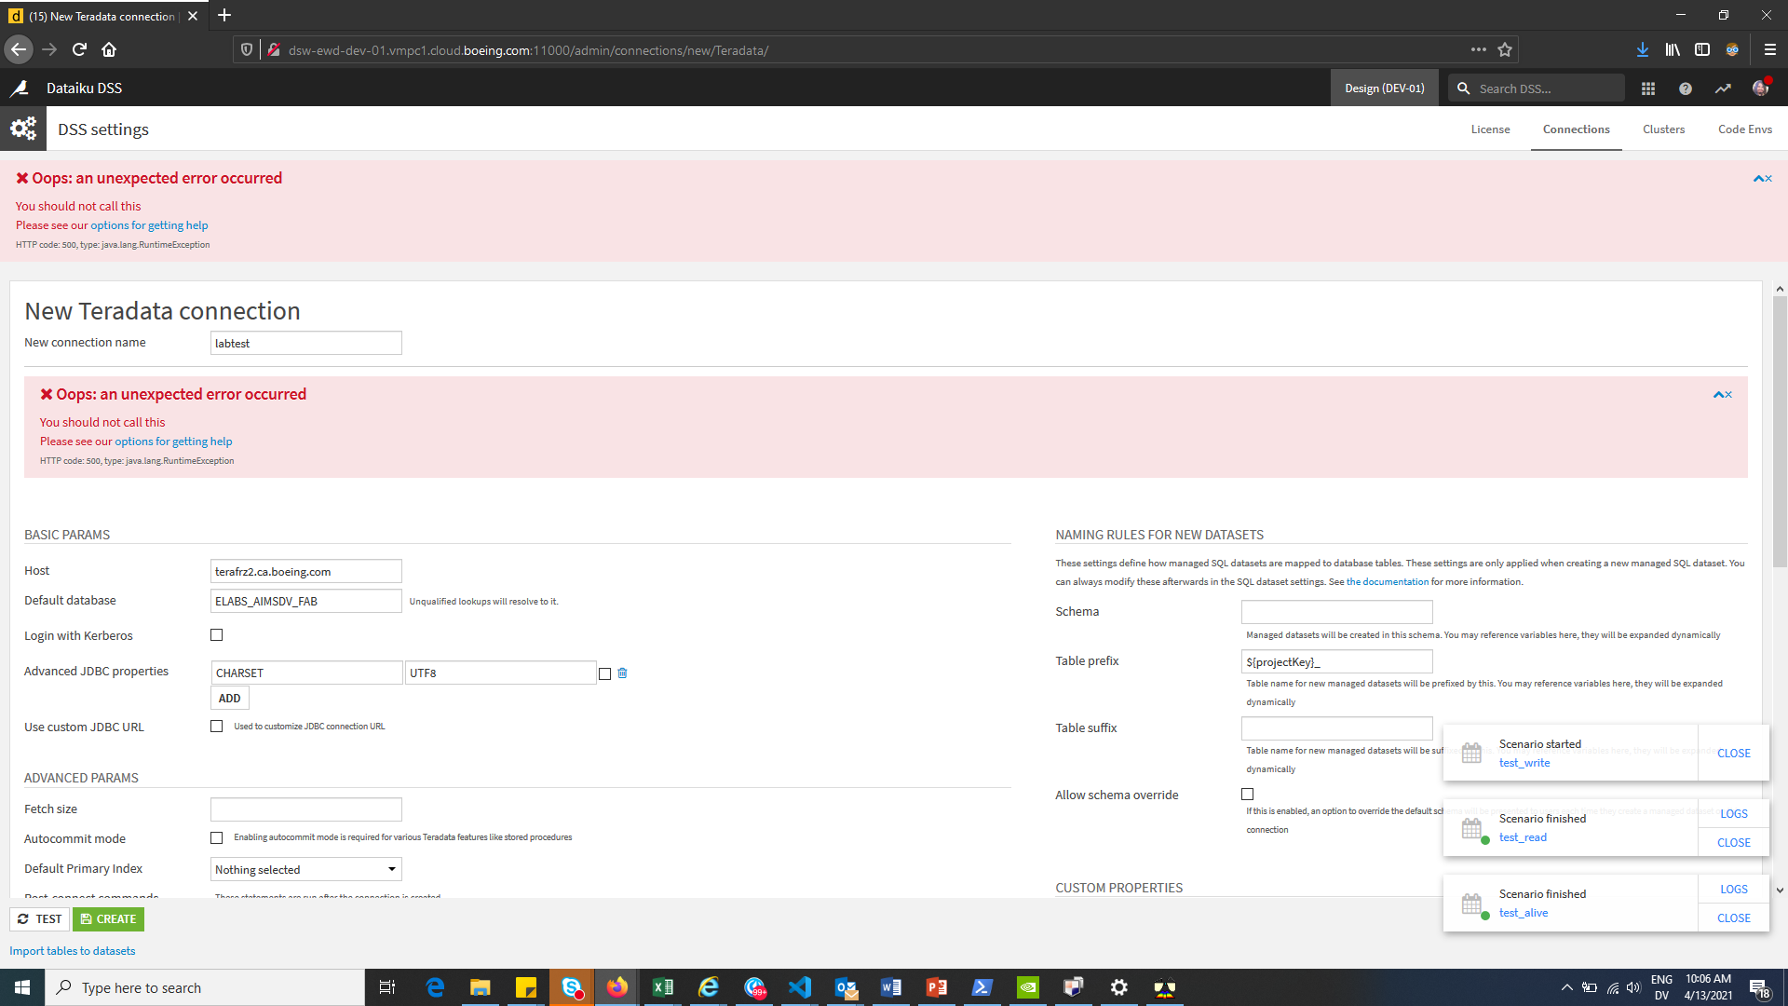
Task: Collapse the lower error message chevron
Action: (x=1717, y=393)
